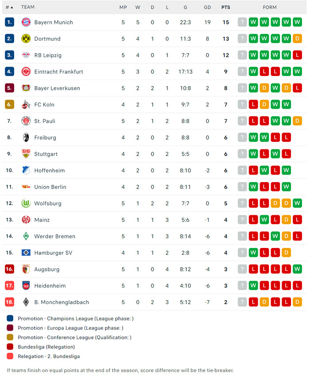
Task: Sort standings by GD column header
Action: coord(207,8)
